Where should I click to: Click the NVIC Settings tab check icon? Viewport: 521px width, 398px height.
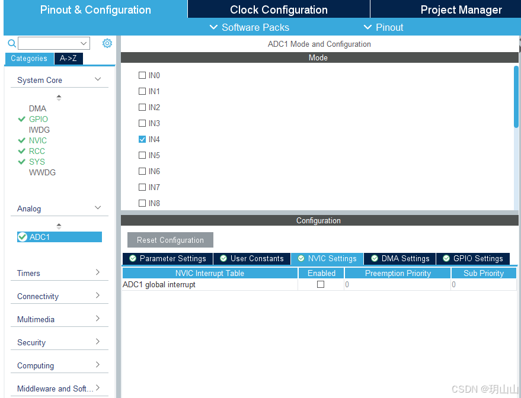[x=301, y=258]
